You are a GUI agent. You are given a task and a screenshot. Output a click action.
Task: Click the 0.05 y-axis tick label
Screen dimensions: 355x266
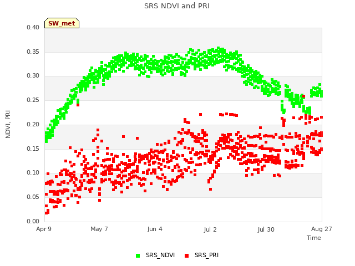(33, 197)
